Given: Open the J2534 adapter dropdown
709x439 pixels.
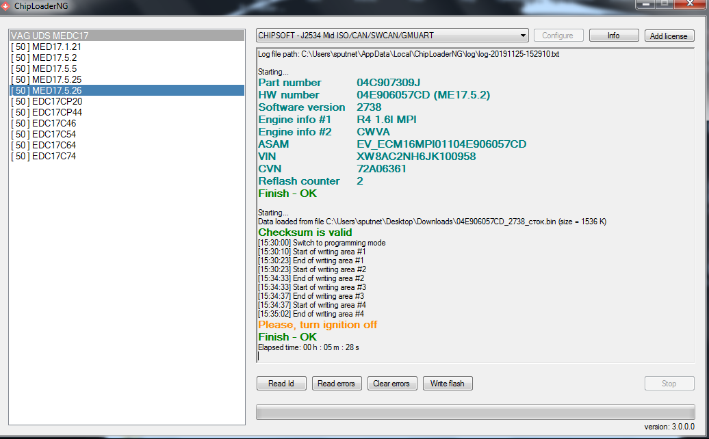Looking at the screenshot, I should (x=391, y=36).
